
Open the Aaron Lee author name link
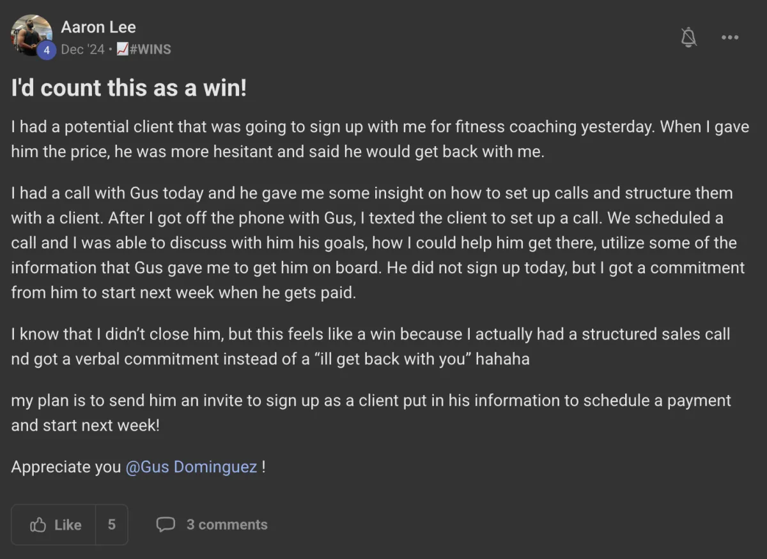click(x=98, y=27)
